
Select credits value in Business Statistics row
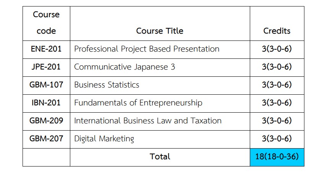(277, 85)
